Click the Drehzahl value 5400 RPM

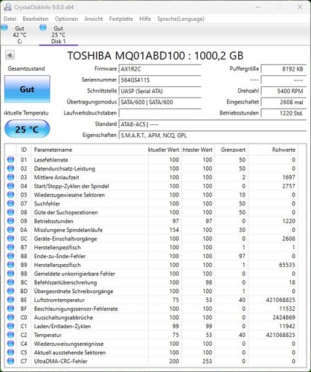pos(283,92)
